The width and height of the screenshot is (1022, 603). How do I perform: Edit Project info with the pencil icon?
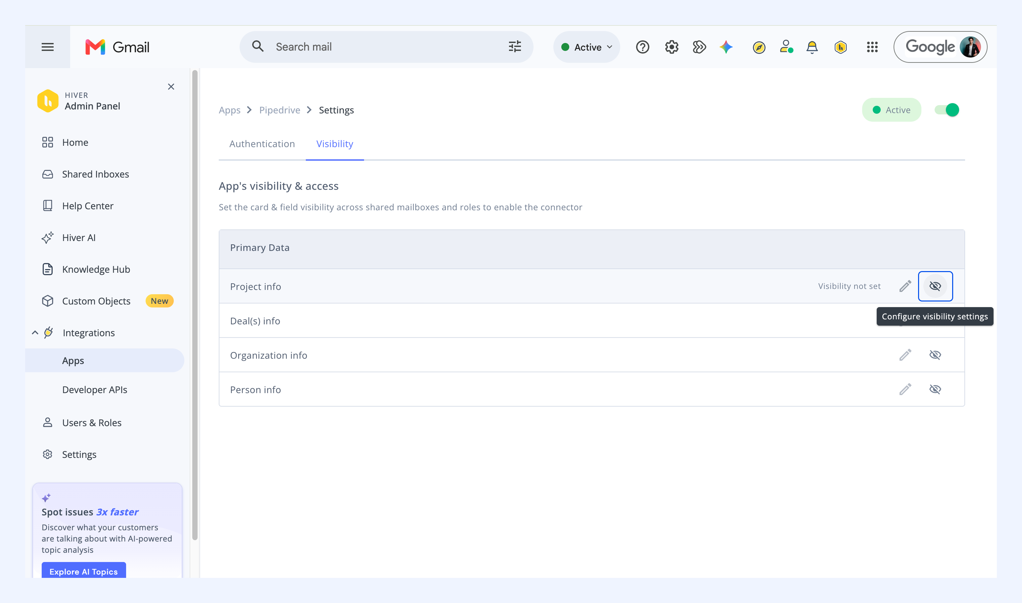coord(905,286)
